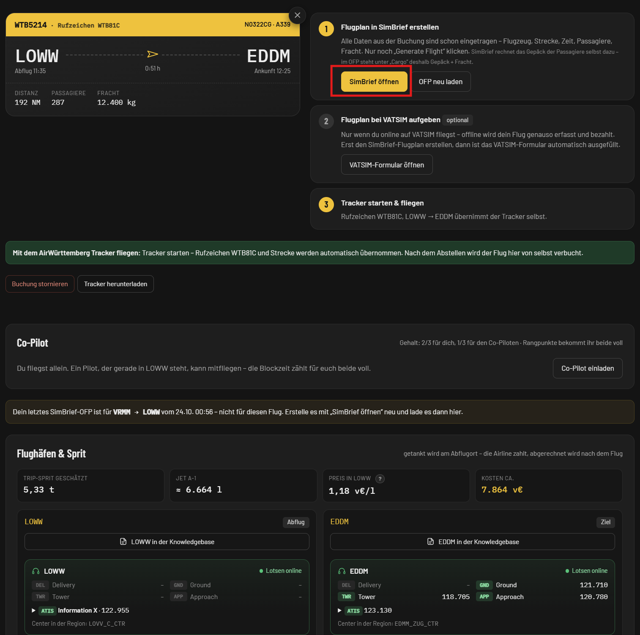Click the Kosten value 7.864 v€
The width and height of the screenshot is (640, 635).
[502, 490]
